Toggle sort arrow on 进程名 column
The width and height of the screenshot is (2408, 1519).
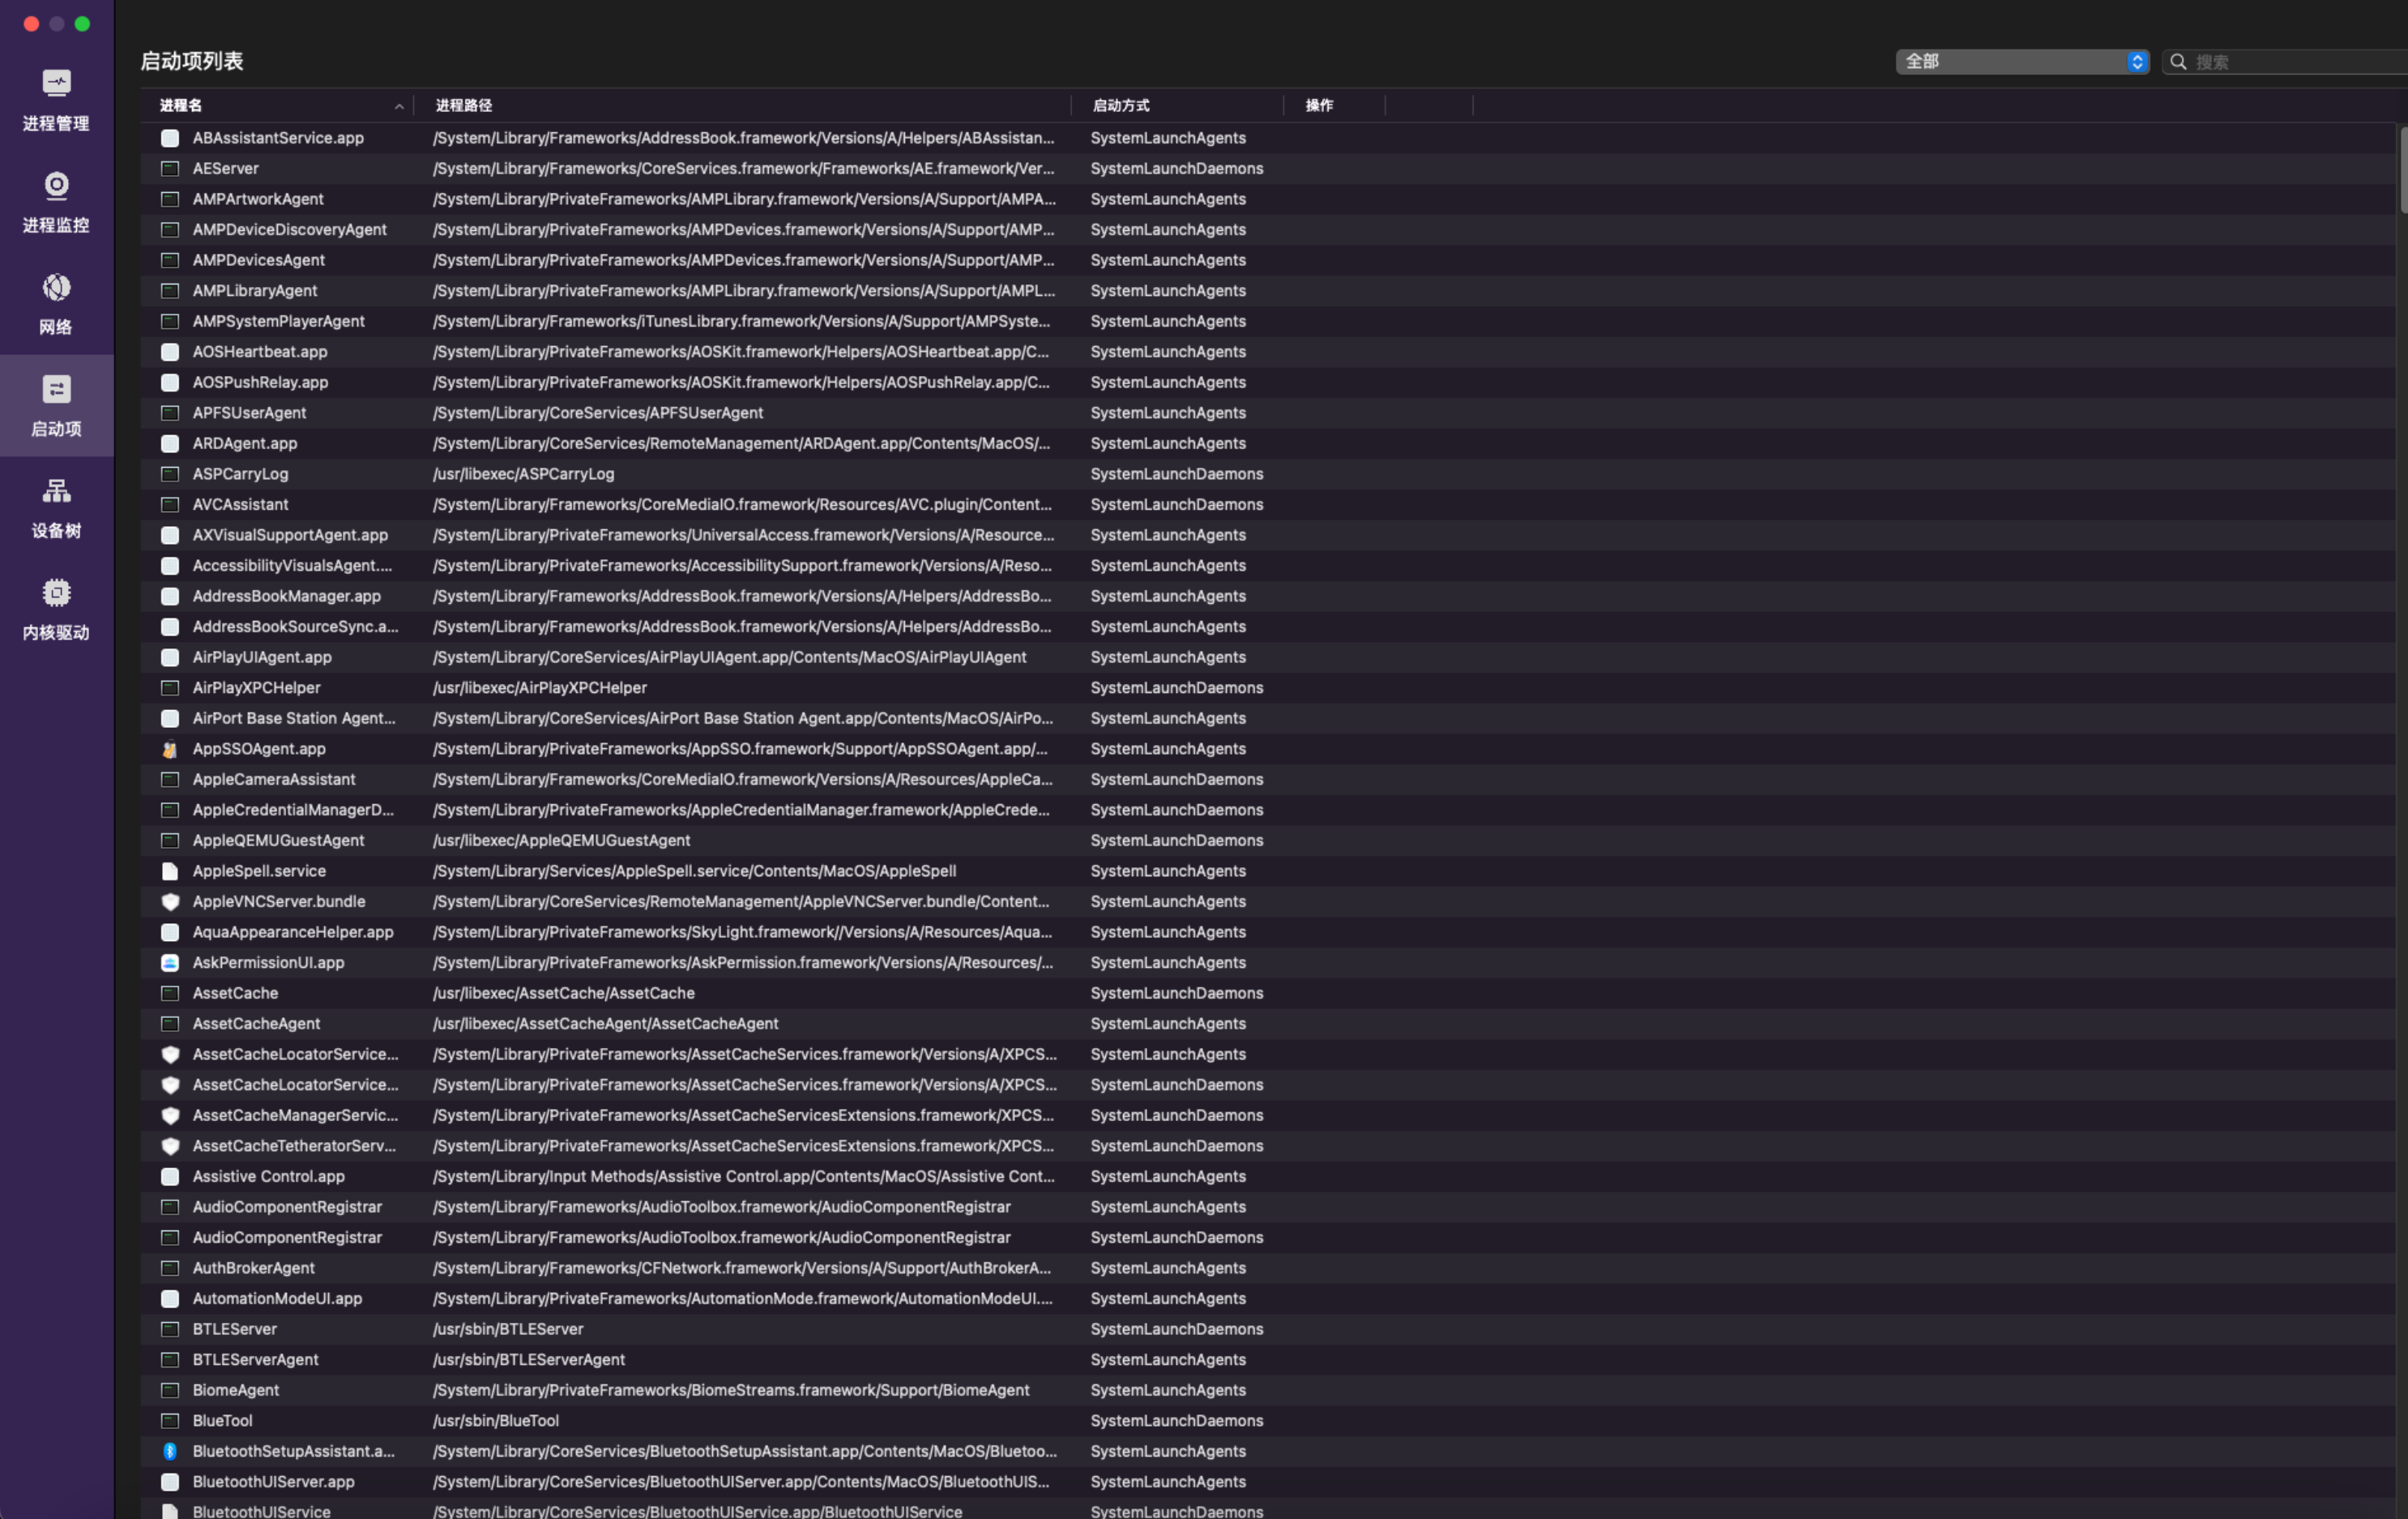tap(399, 106)
